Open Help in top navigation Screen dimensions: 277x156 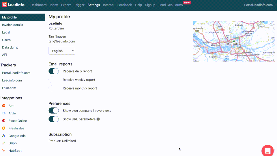138,5
